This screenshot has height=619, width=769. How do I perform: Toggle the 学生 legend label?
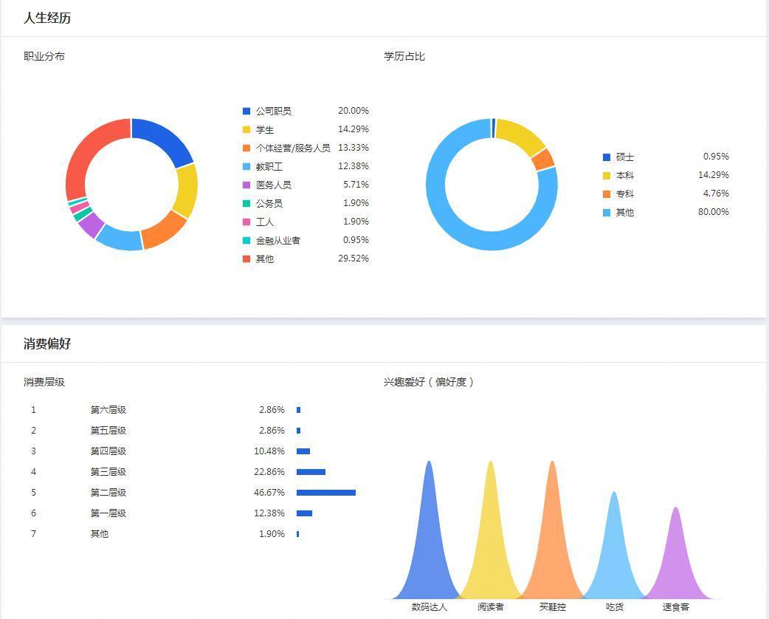click(264, 129)
